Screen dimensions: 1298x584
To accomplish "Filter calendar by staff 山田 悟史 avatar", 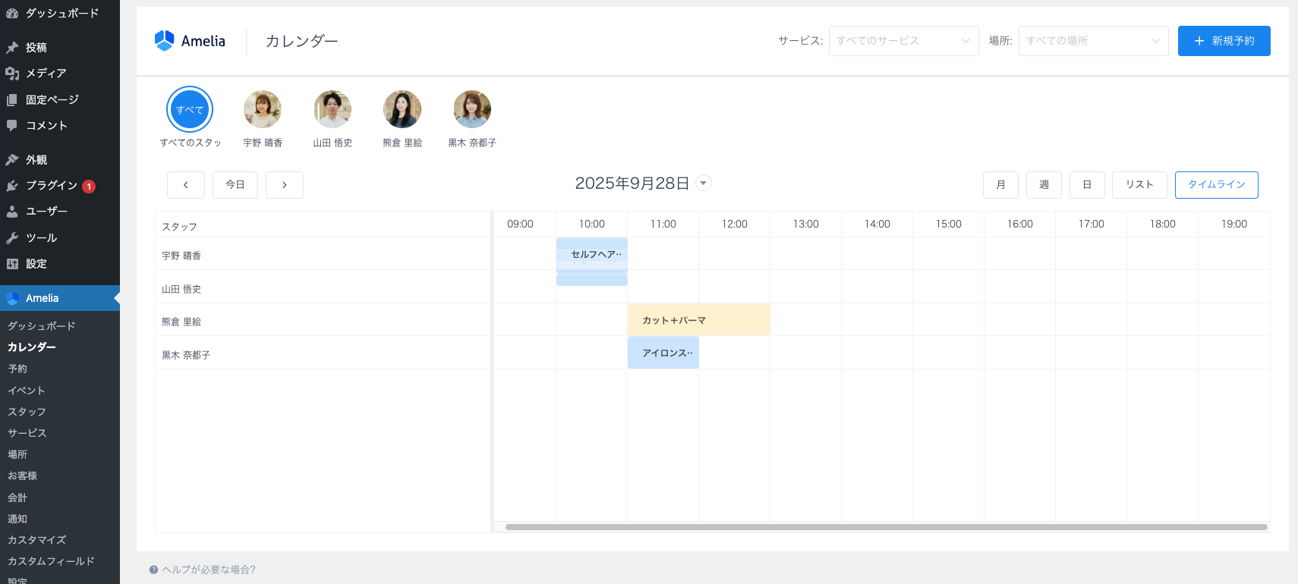I will (x=332, y=110).
